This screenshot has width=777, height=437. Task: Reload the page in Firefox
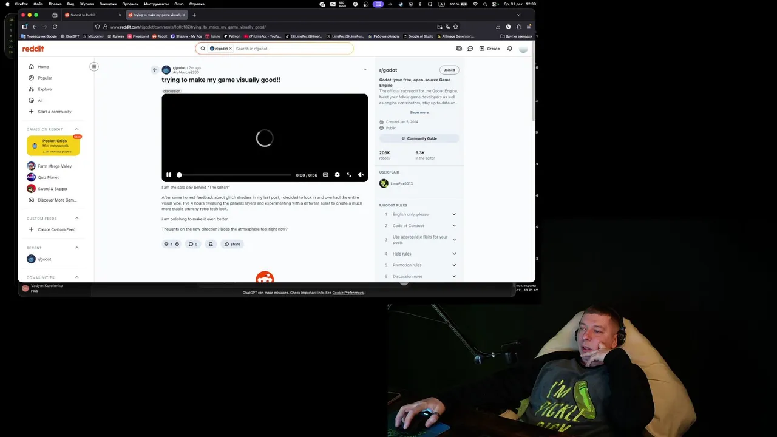click(55, 27)
